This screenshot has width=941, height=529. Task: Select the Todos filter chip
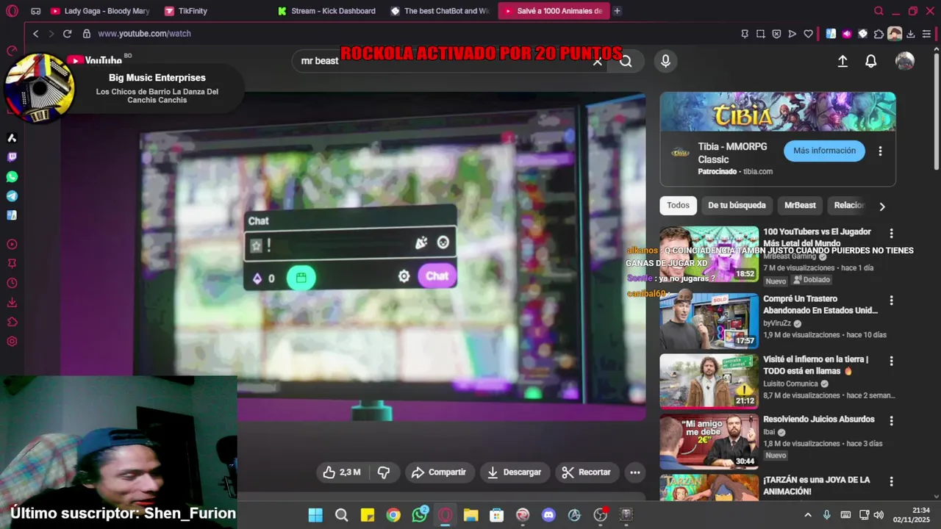[678, 206]
